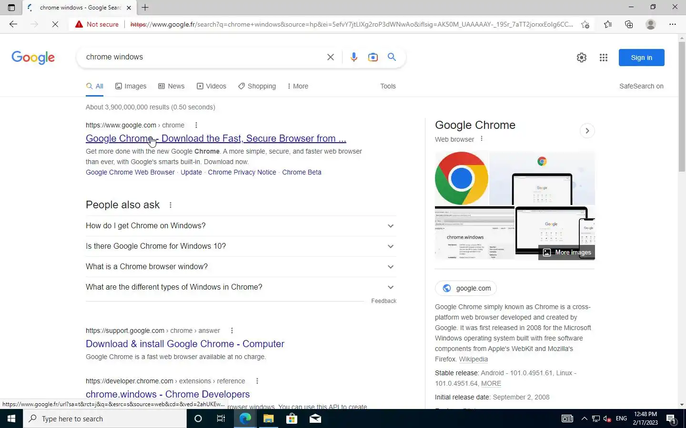Switch to the Videos tab

pyautogui.click(x=212, y=86)
